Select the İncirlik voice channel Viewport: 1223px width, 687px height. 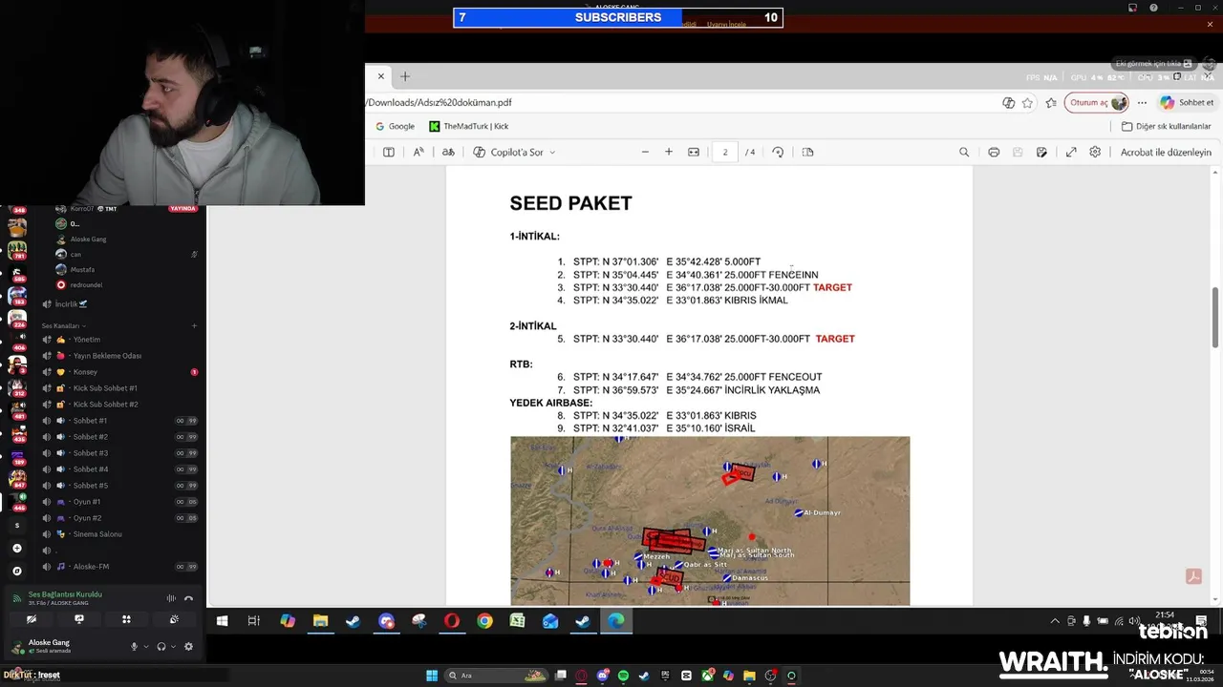(119, 304)
